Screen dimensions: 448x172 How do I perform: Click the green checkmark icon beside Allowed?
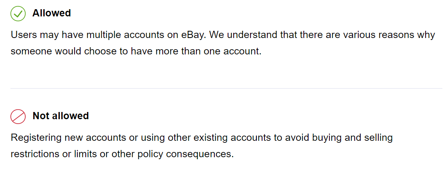click(x=18, y=14)
